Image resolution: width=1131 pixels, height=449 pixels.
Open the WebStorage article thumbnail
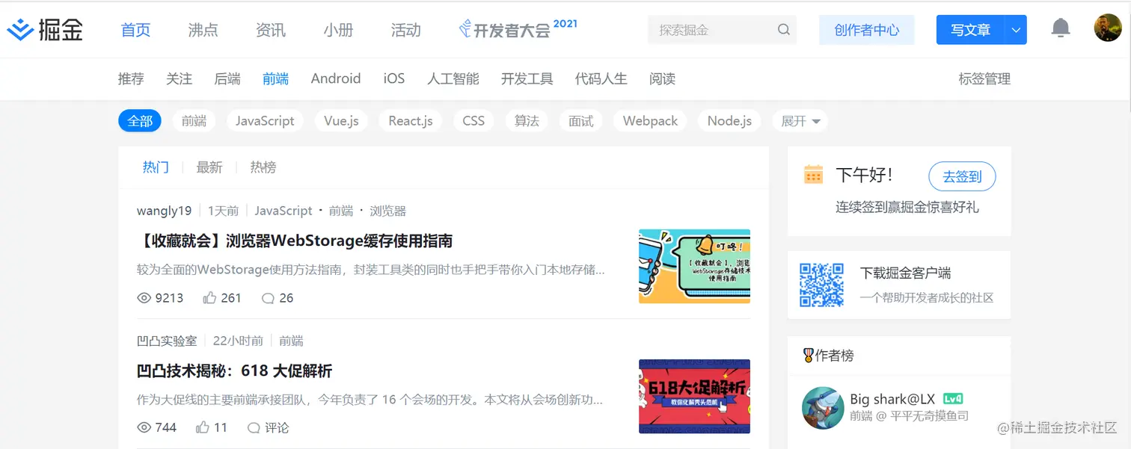[694, 266]
